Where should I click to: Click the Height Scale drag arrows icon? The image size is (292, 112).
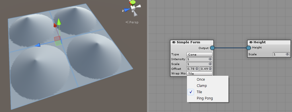287,54
